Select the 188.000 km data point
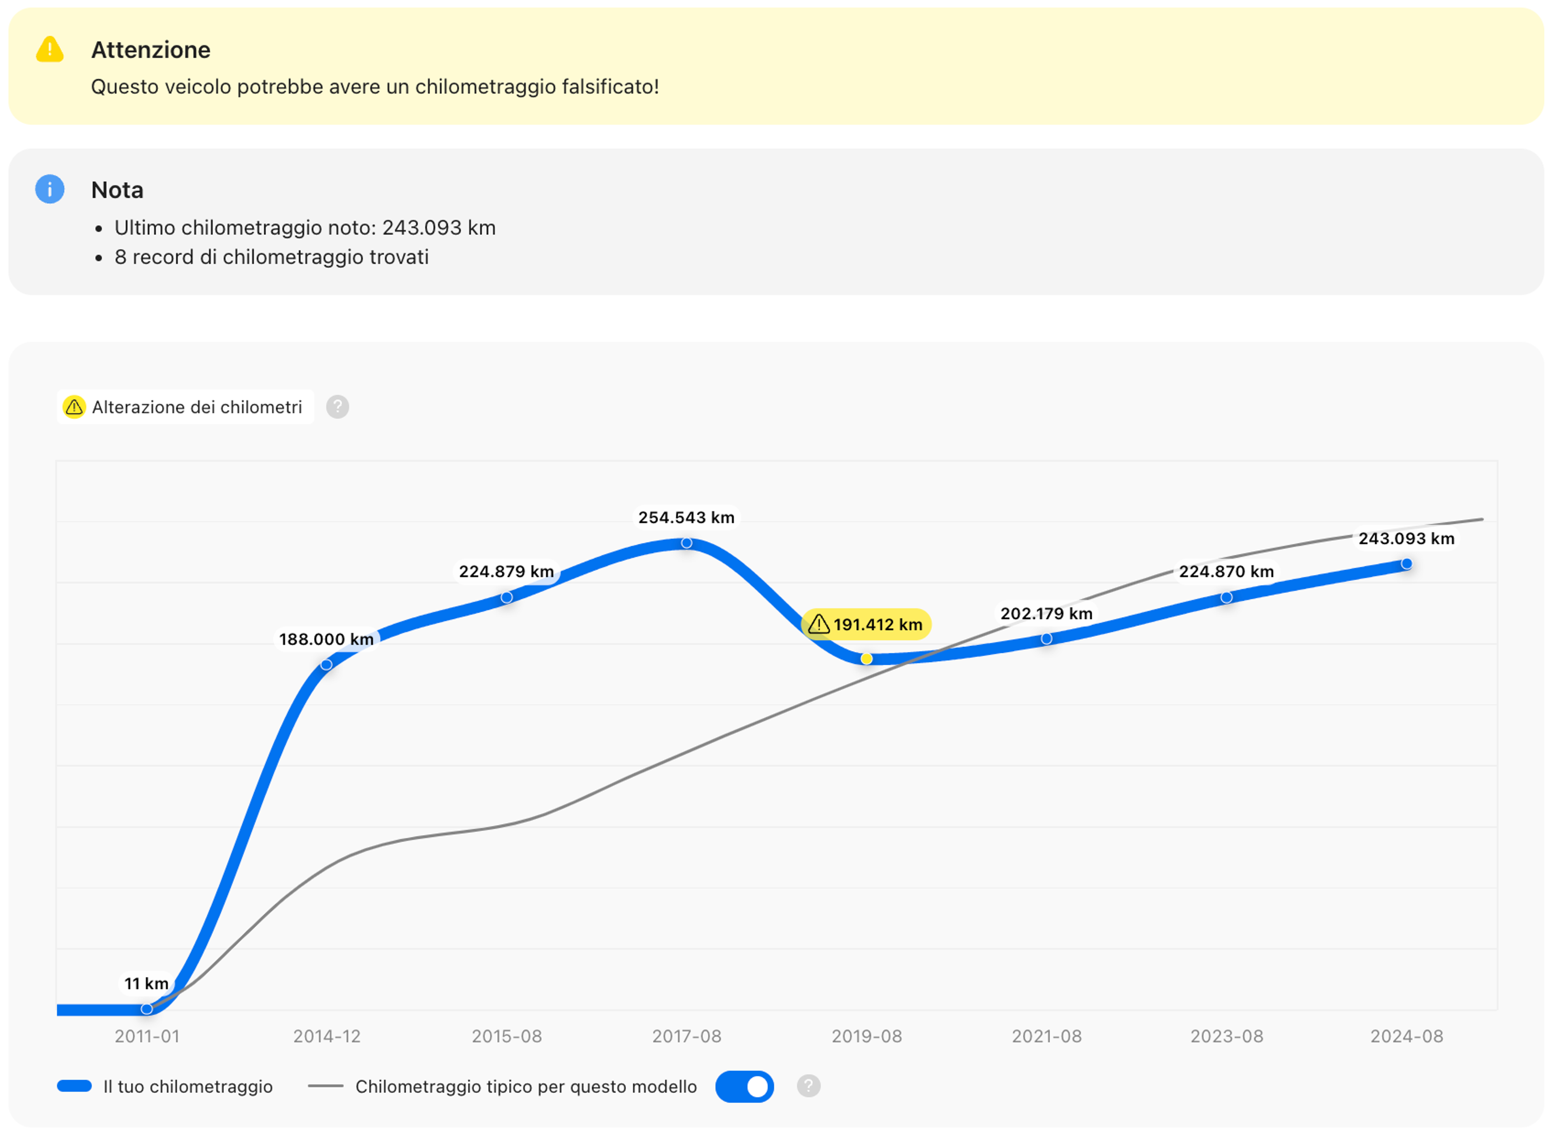This screenshot has width=1555, height=1141. (326, 665)
